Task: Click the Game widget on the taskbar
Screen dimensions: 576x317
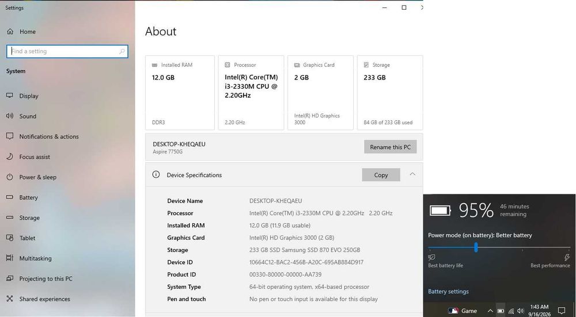Action: click(463, 311)
